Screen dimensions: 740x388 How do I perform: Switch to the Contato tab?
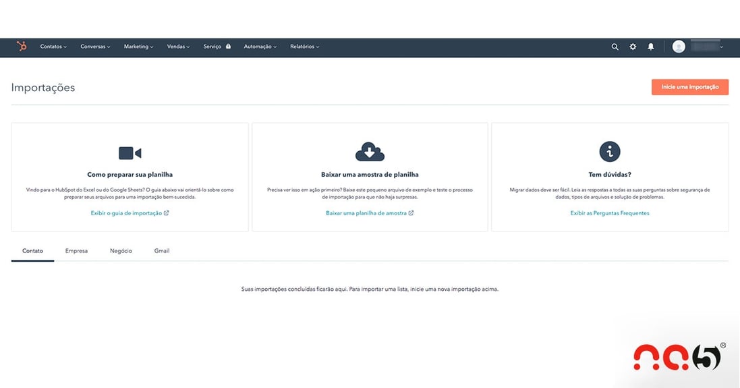point(32,250)
